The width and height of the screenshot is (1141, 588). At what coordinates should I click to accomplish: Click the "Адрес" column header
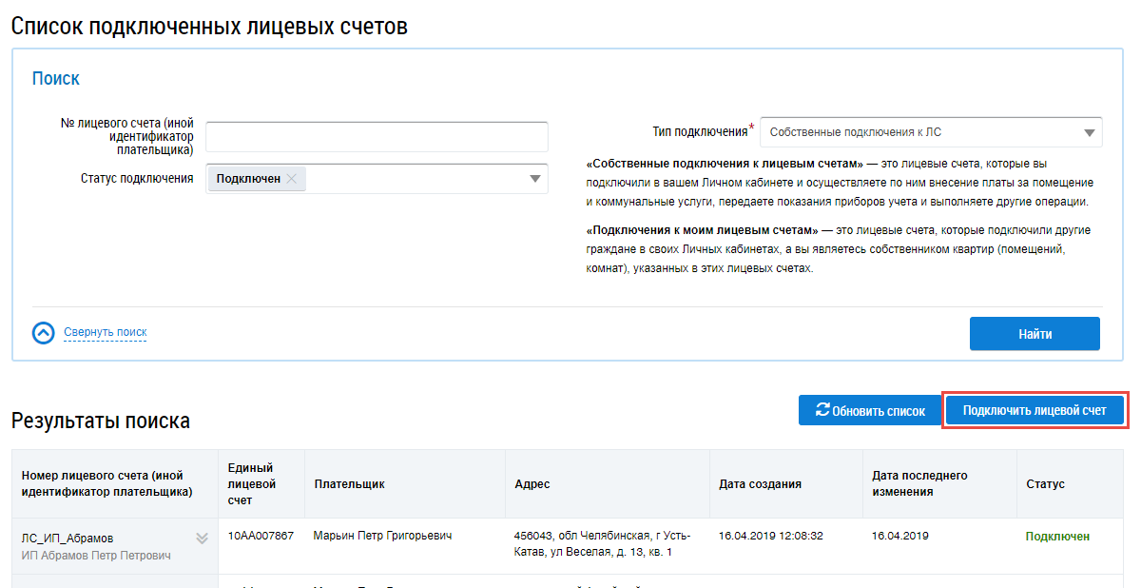532,484
